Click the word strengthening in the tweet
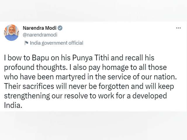Image resolution: width=187 pixels, height=140 pixels. tap(27, 96)
